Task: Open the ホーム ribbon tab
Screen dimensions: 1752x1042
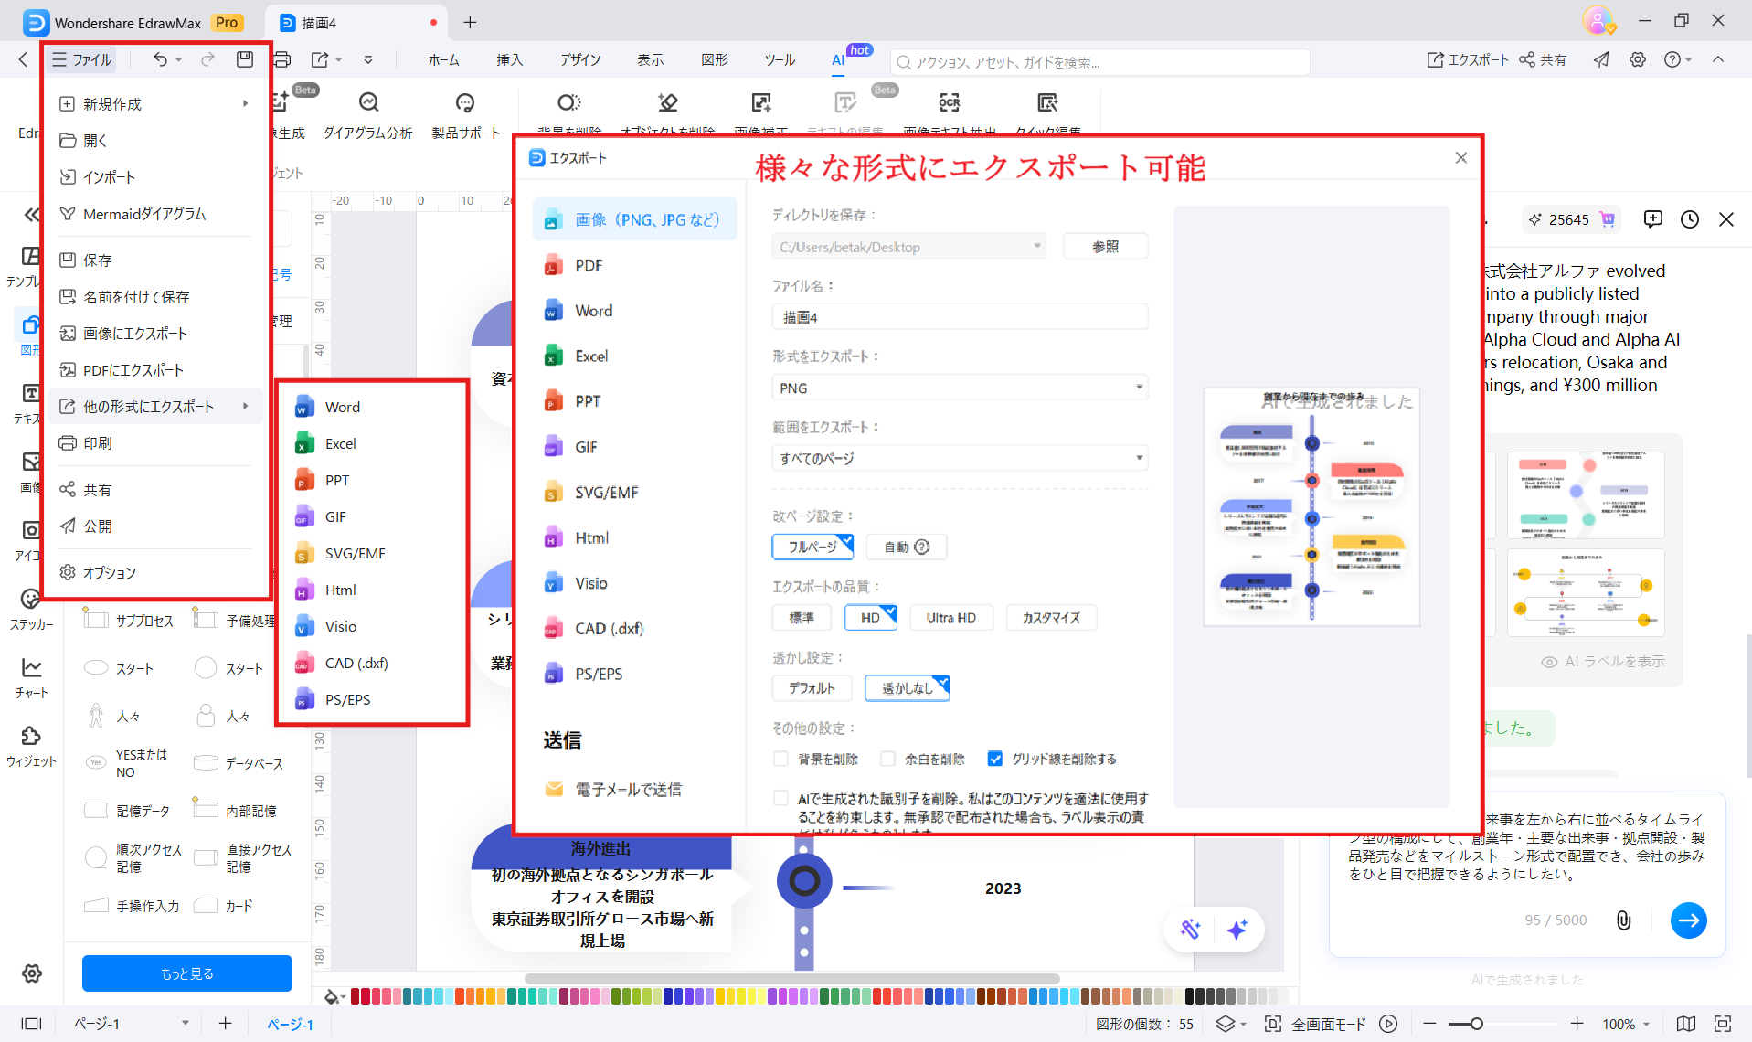Action: pyautogui.click(x=444, y=59)
